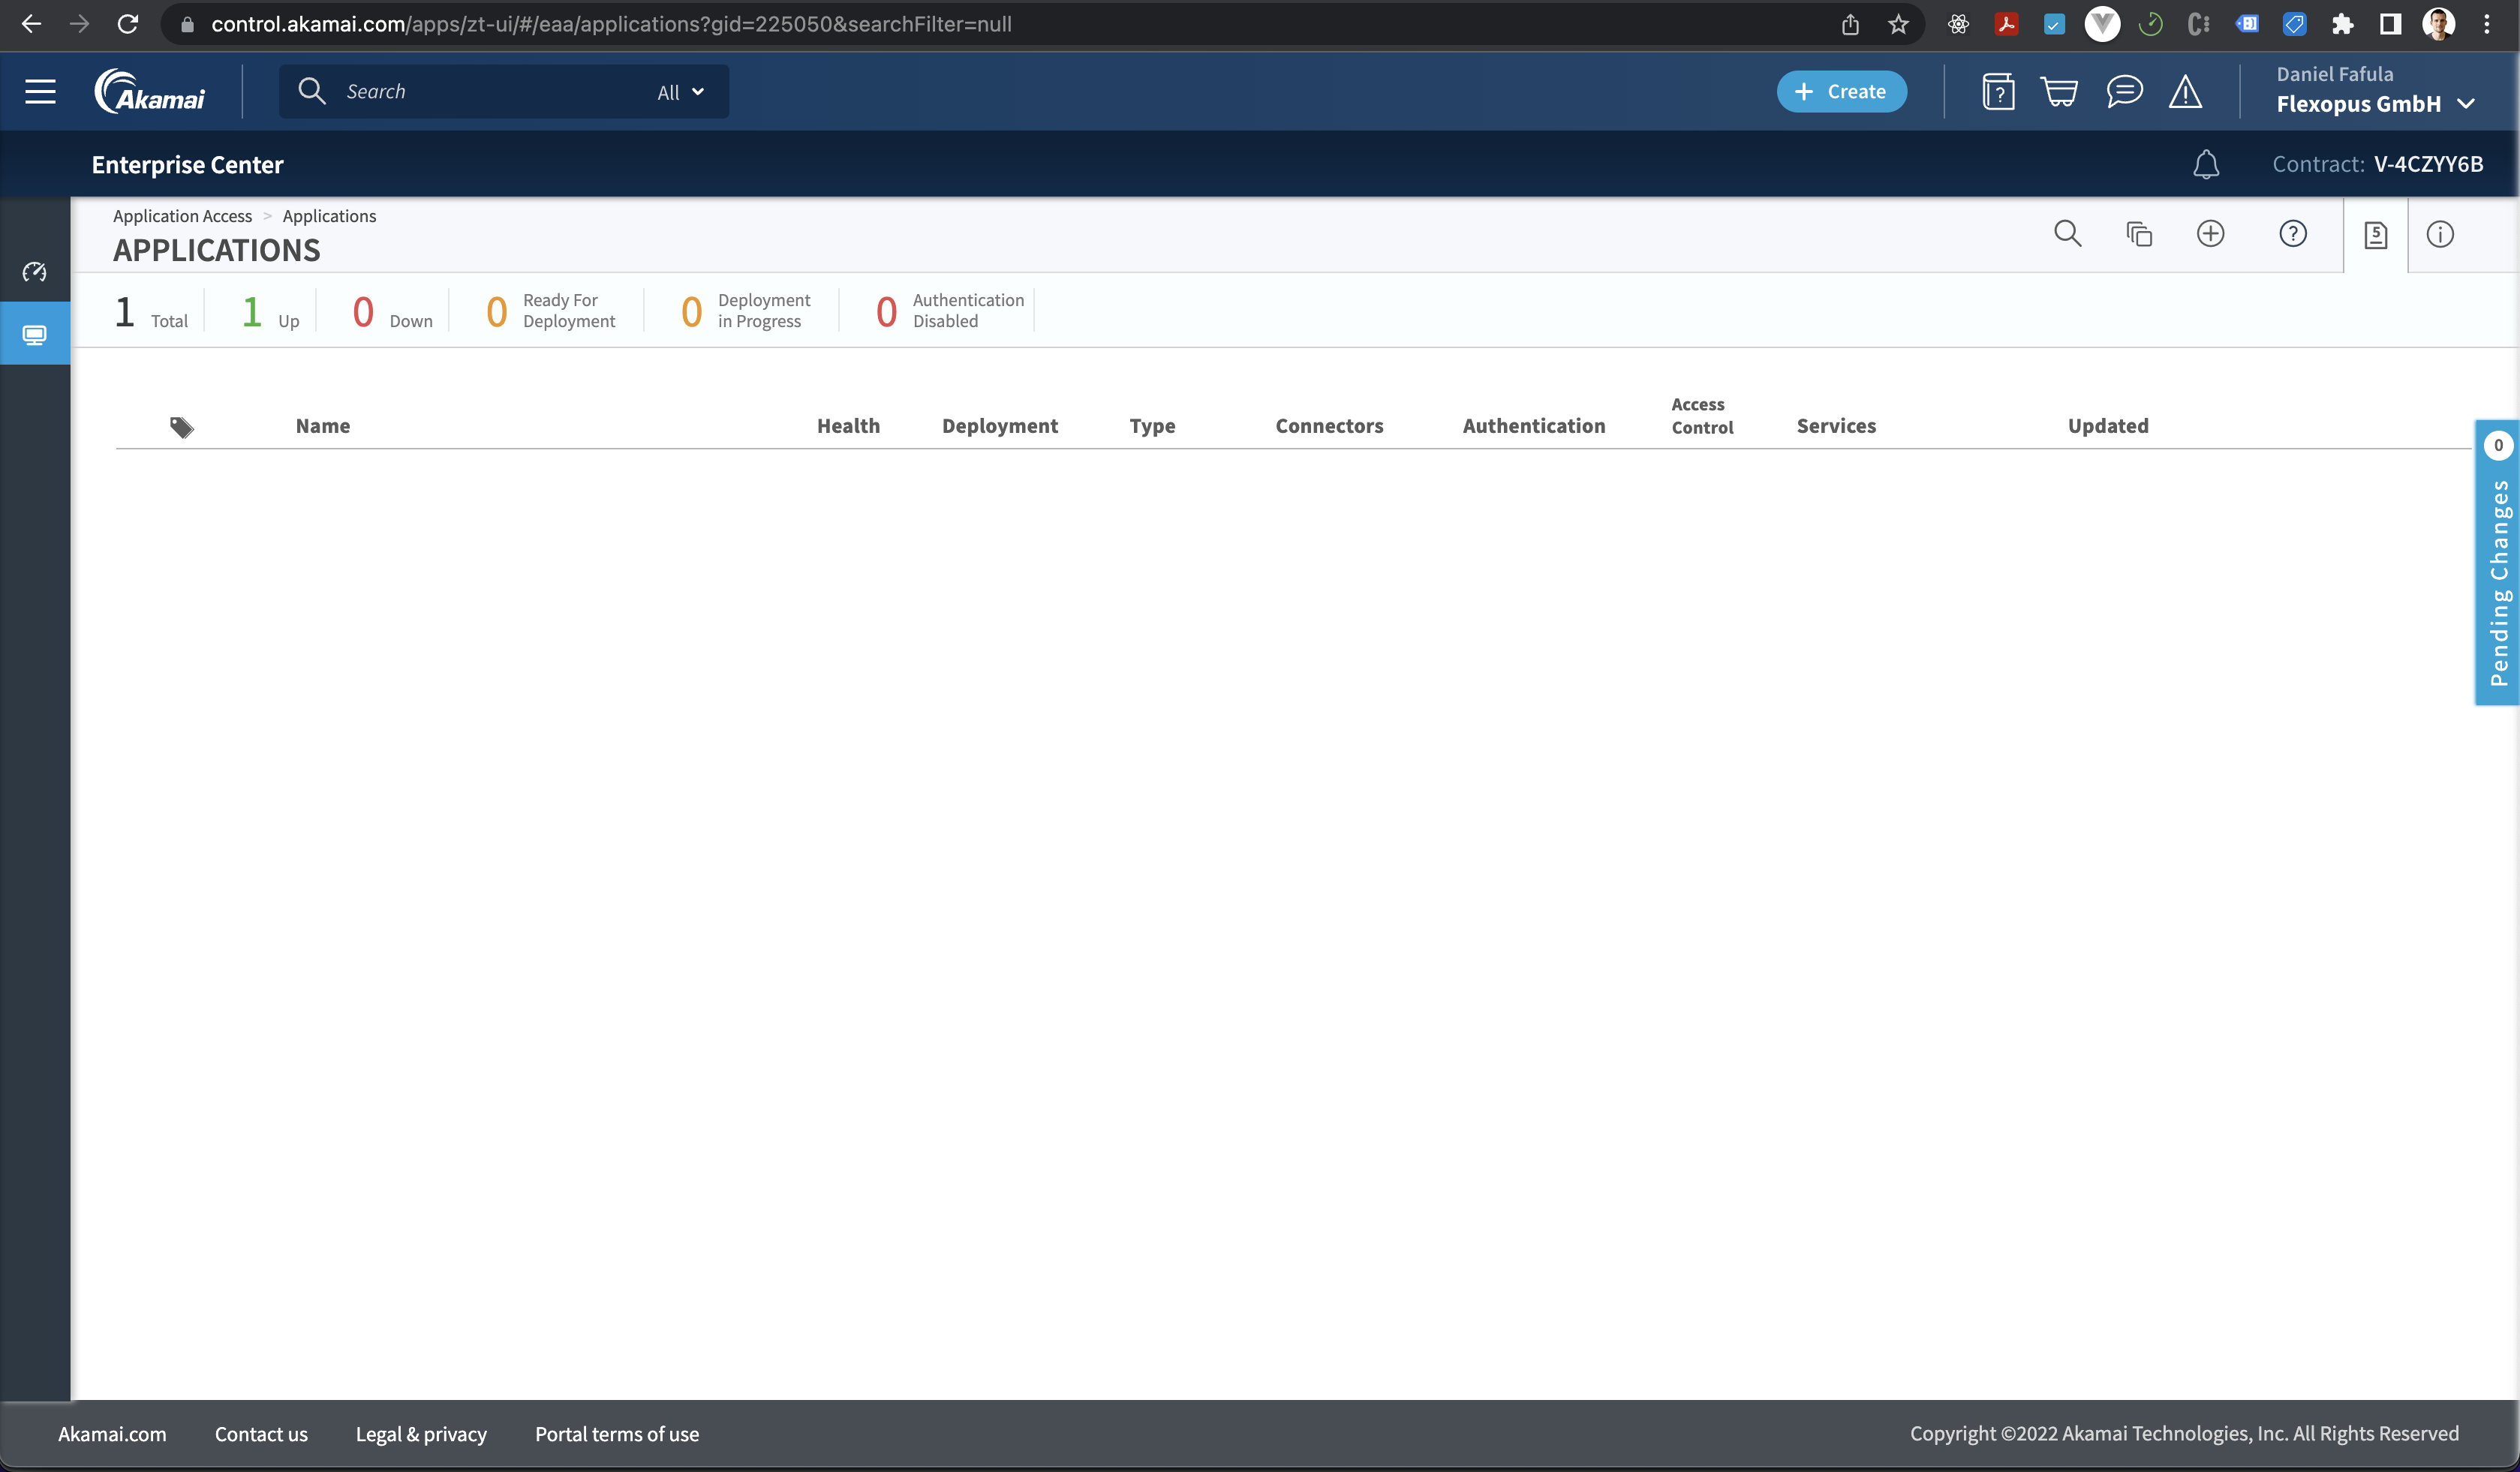Open the shopping cart icon in the header

pyautogui.click(x=2060, y=91)
